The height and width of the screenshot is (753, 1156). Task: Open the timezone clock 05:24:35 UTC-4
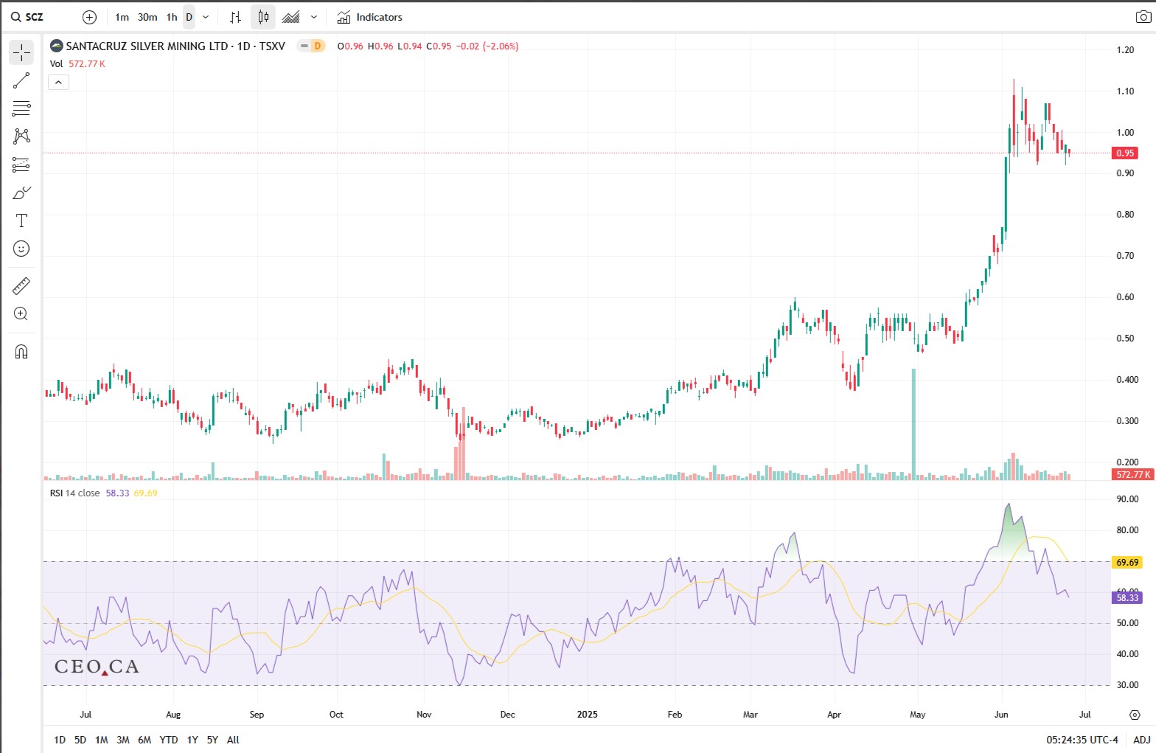tap(1082, 740)
